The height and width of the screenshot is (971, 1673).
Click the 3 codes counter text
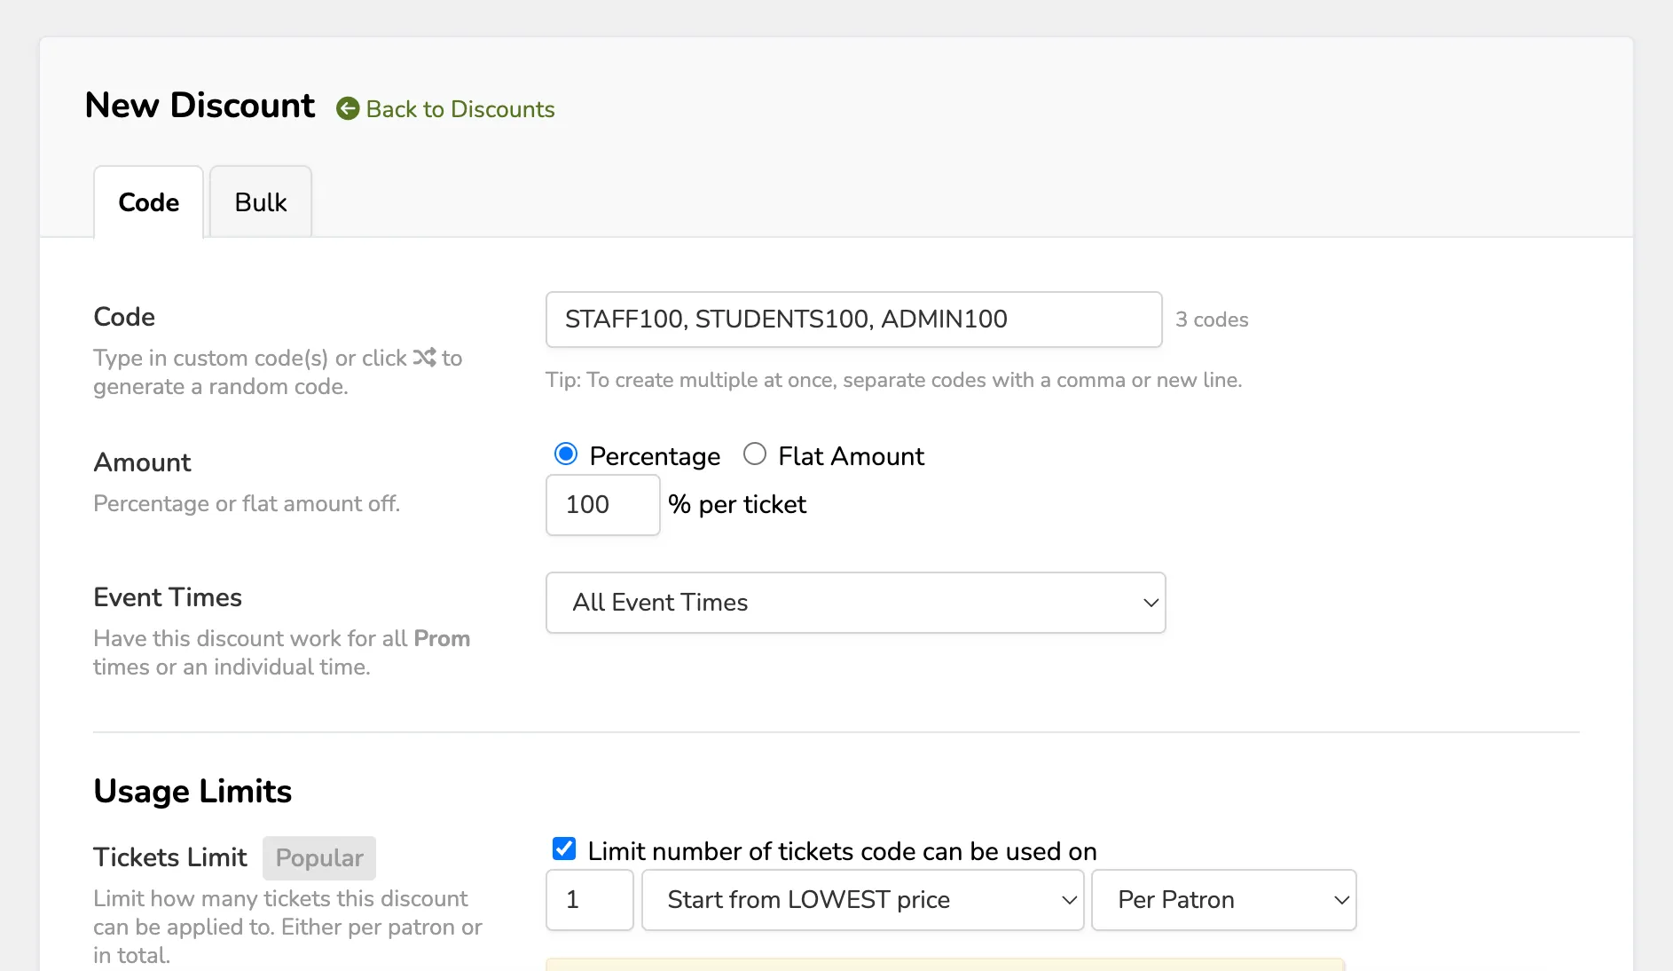(x=1212, y=320)
